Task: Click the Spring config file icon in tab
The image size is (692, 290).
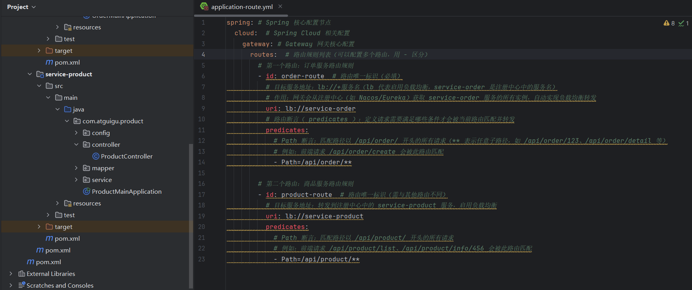Action: point(204,6)
